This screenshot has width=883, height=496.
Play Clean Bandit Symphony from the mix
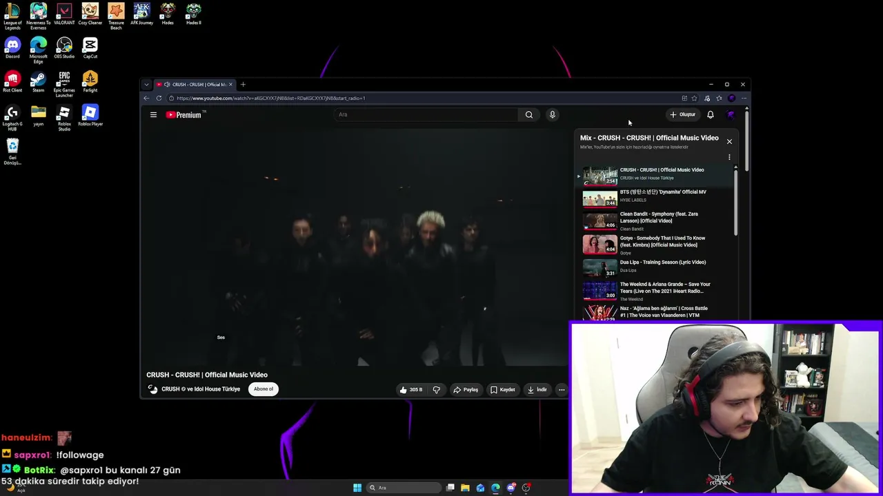[655, 221]
